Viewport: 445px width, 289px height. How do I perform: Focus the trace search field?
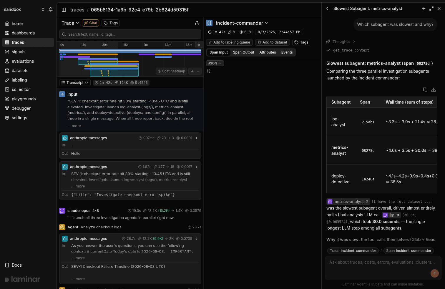click(130, 34)
